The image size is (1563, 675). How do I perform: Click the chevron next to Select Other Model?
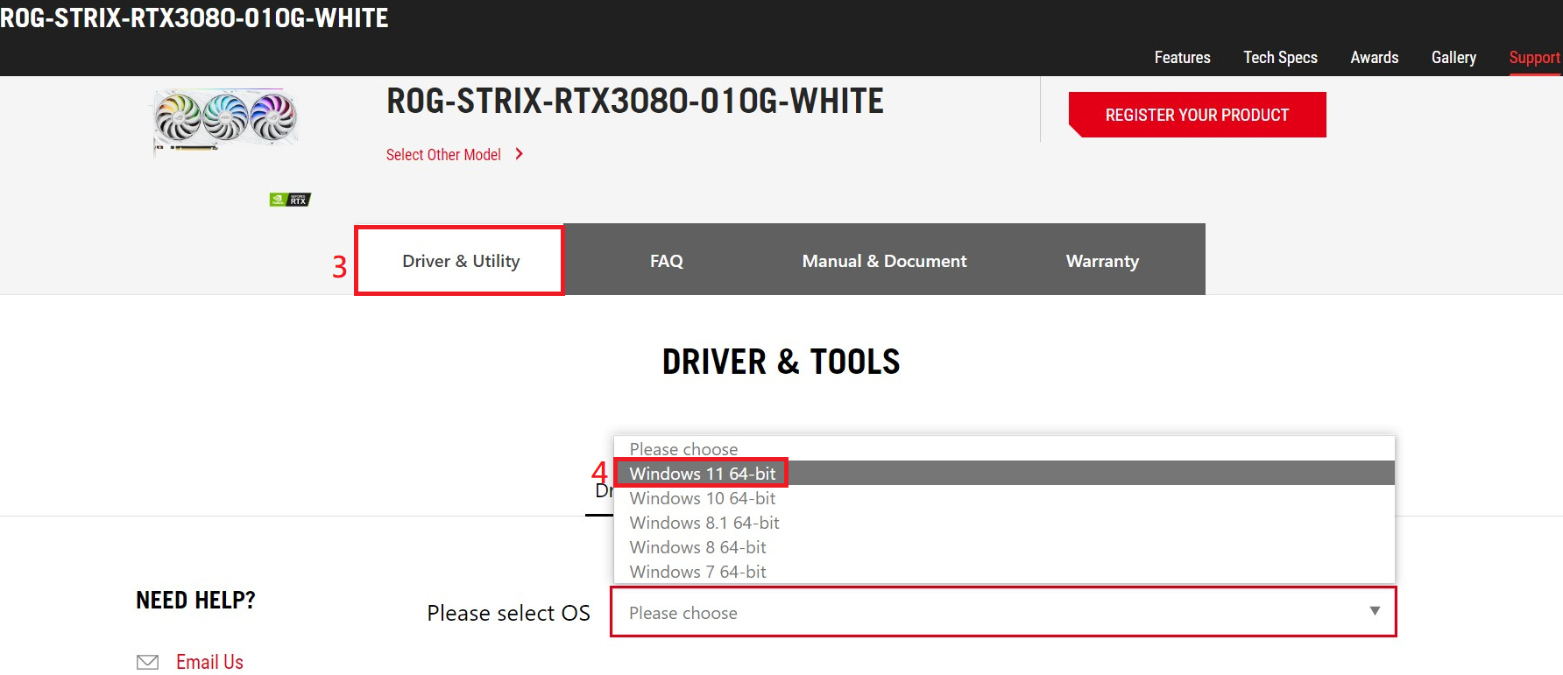tap(520, 154)
